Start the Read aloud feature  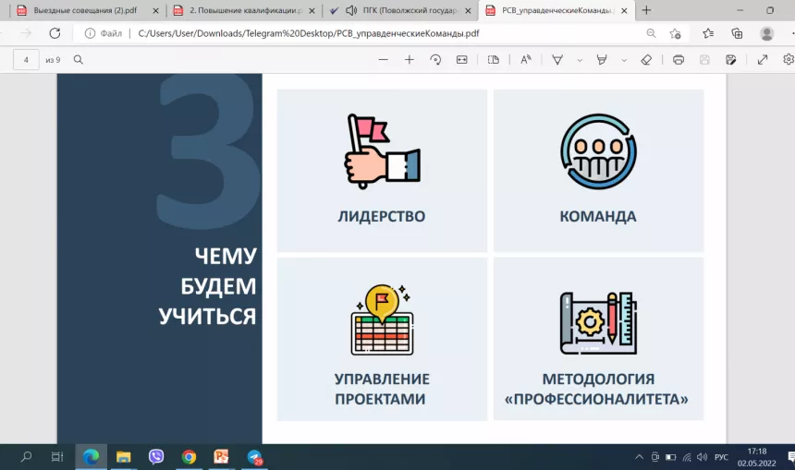click(525, 60)
